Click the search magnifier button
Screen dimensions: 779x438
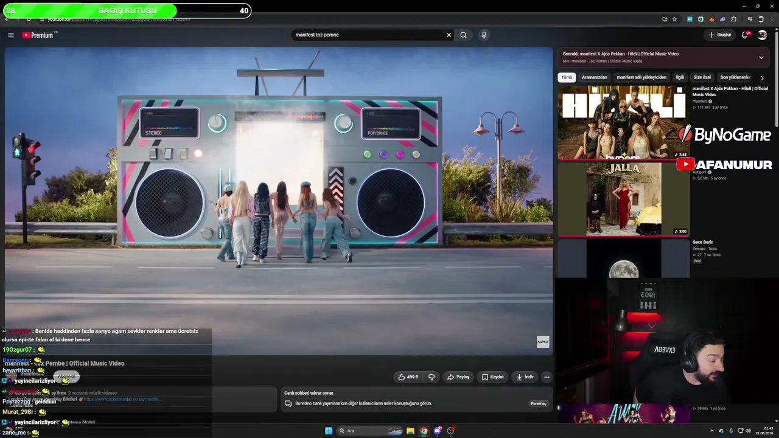coord(463,35)
